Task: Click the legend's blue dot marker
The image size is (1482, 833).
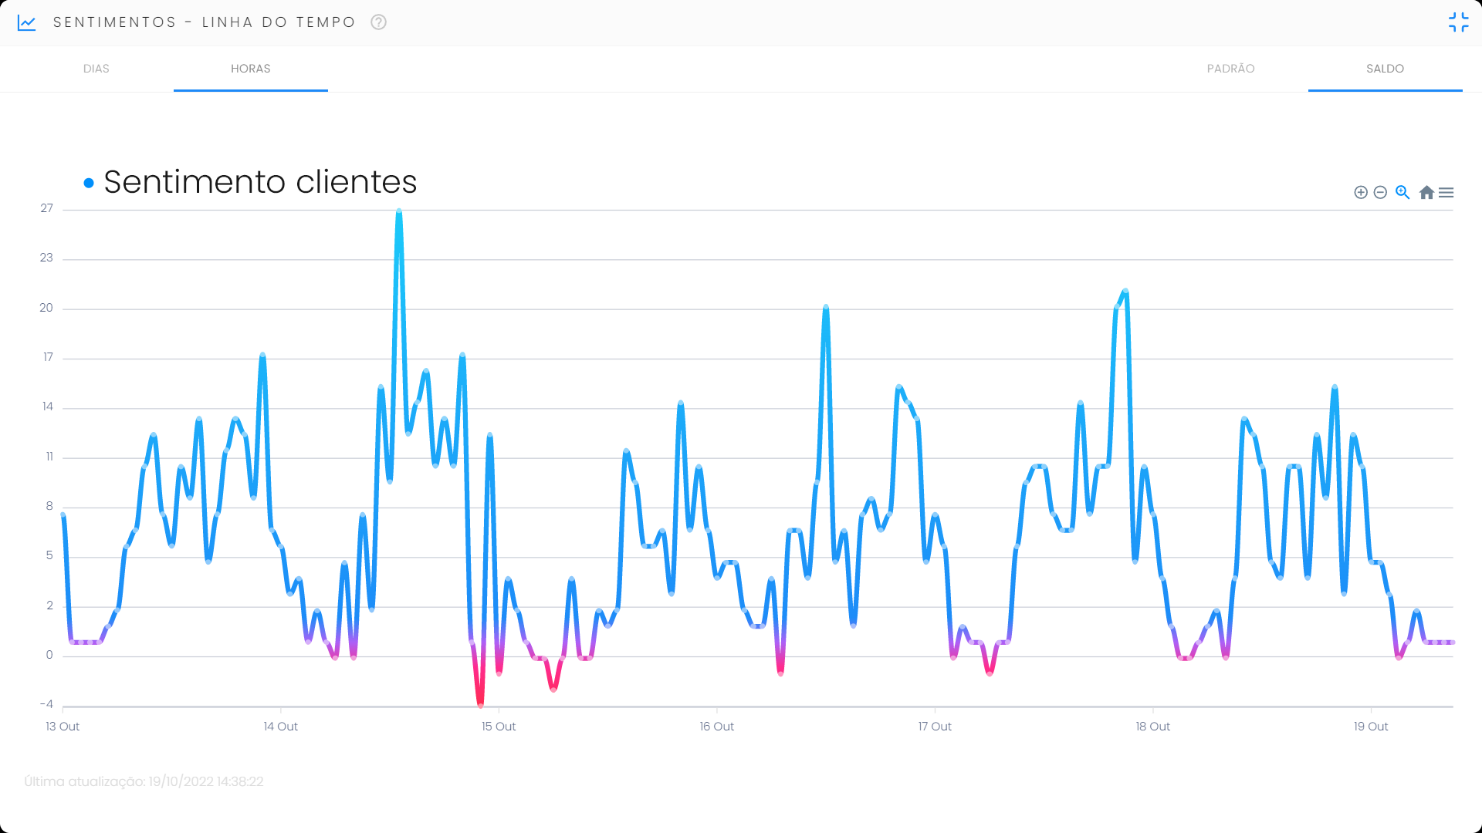Action: (89, 183)
